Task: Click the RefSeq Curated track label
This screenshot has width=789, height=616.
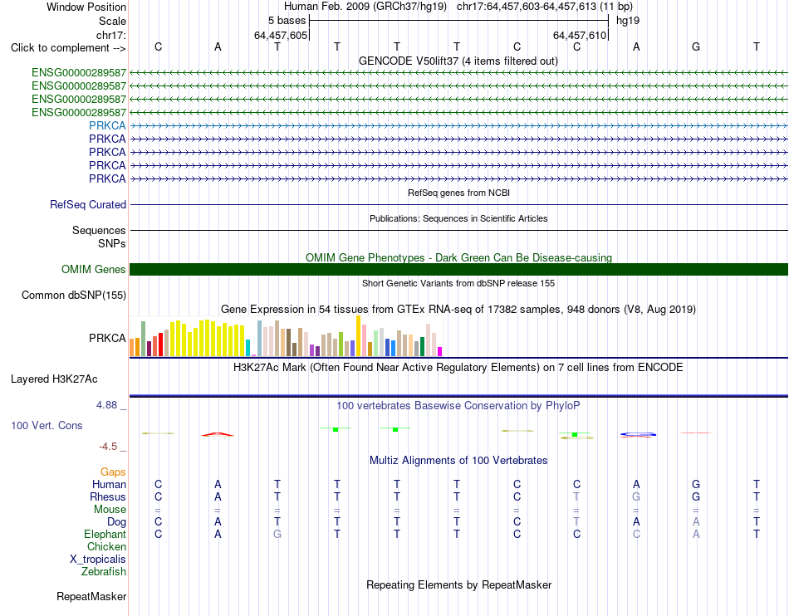Action: pyautogui.click(x=87, y=205)
